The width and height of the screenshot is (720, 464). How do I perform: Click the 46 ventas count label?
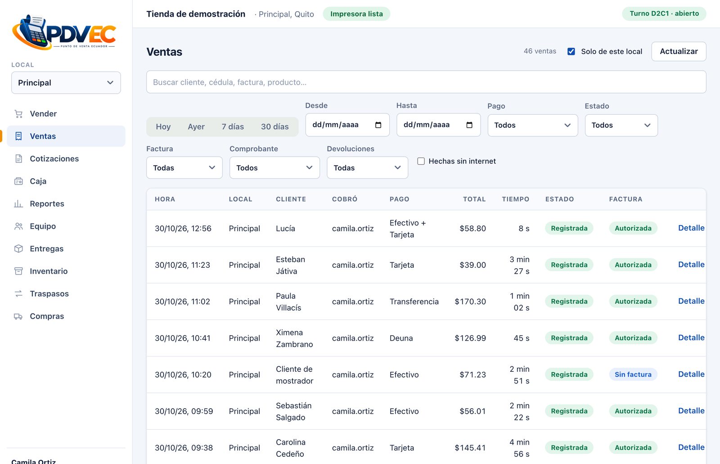coord(540,51)
